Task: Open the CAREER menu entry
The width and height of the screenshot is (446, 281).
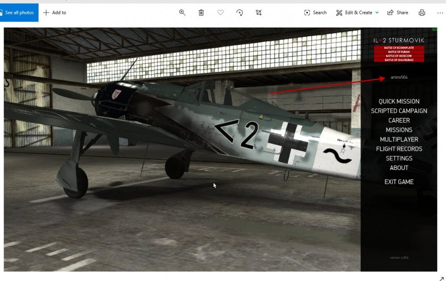Action: click(x=399, y=120)
